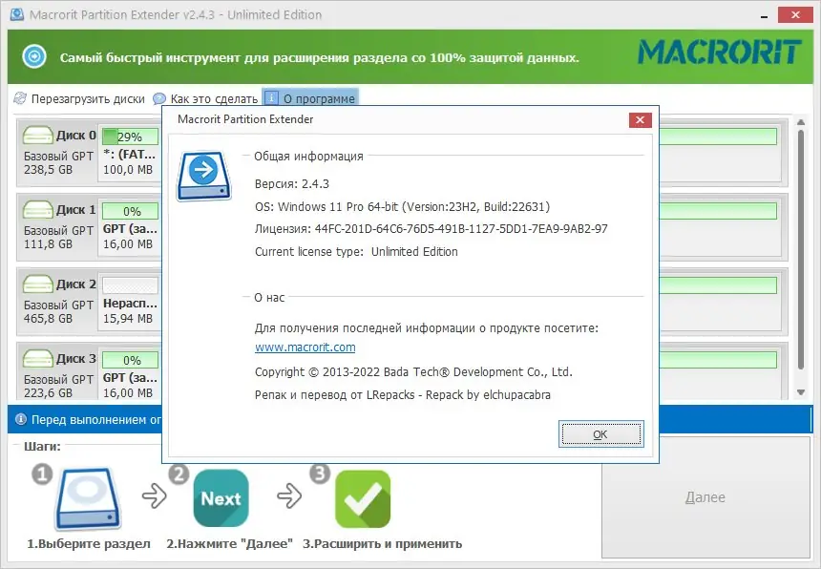Click the 1.Выберите раздел step label
Viewport: 821px width, 569px height.
[x=89, y=544]
